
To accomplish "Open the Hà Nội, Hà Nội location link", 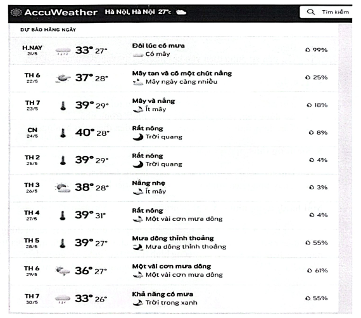I will pos(130,12).
